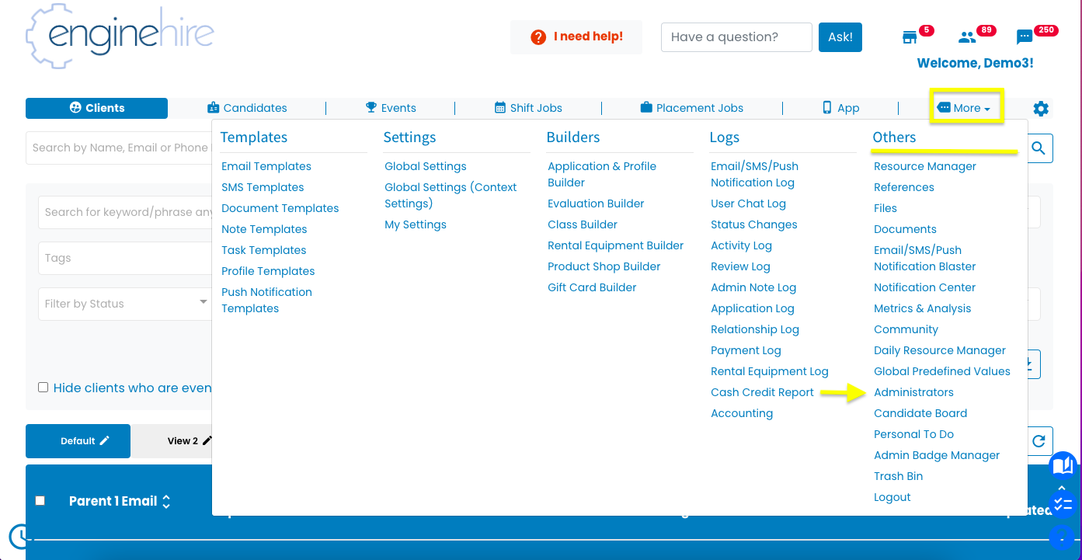The width and height of the screenshot is (1082, 560).
Task: Switch to the Clients tab
Action: coord(96,108)
